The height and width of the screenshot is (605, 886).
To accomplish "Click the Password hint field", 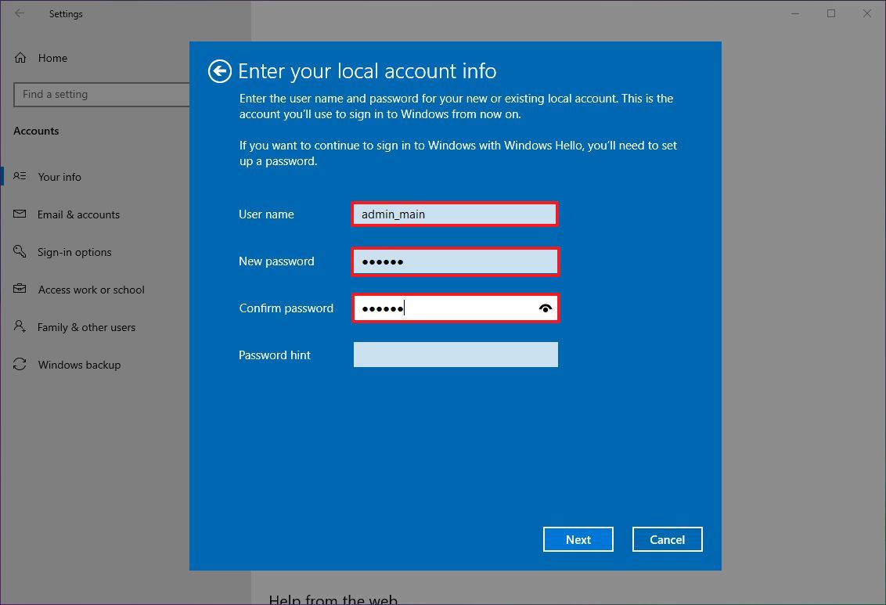I will pyautogui.click(x=454, y=355).
